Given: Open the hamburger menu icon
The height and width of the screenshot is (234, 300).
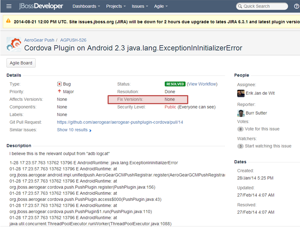Looking at the screenshot, I should coord(9,6).
